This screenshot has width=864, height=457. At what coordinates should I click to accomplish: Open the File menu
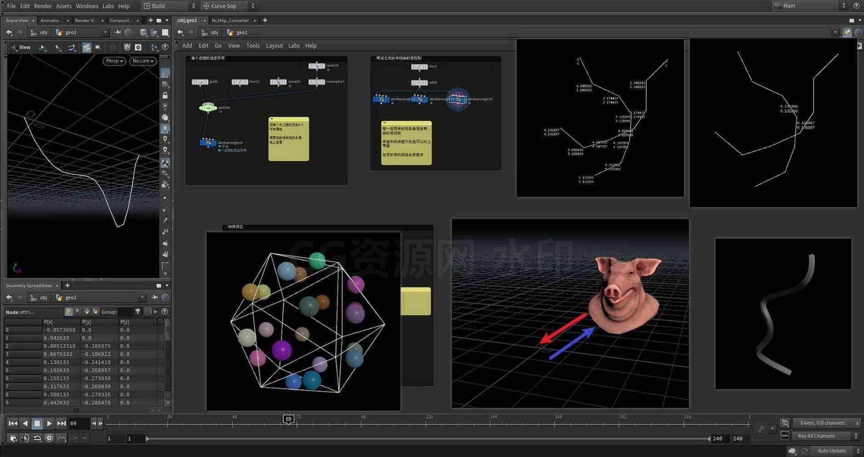[11, 6]
